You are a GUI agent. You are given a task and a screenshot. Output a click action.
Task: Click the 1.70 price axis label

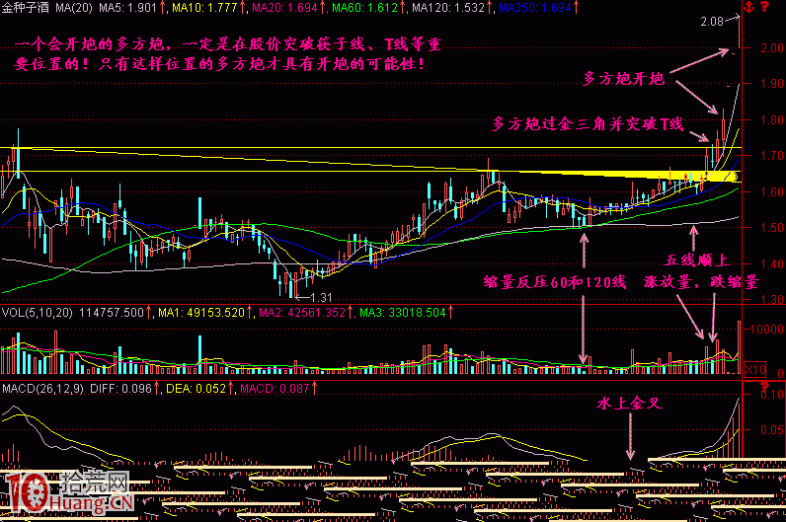[771, 156]
